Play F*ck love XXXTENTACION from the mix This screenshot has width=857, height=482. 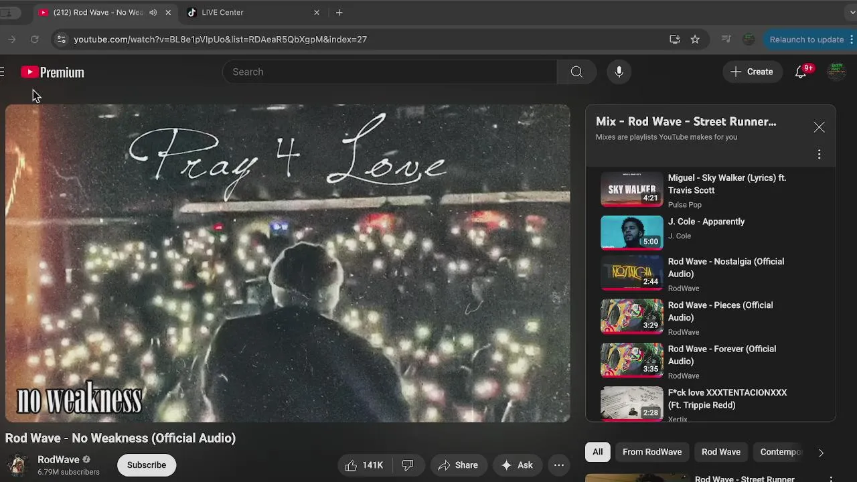(x=710, y=404)
